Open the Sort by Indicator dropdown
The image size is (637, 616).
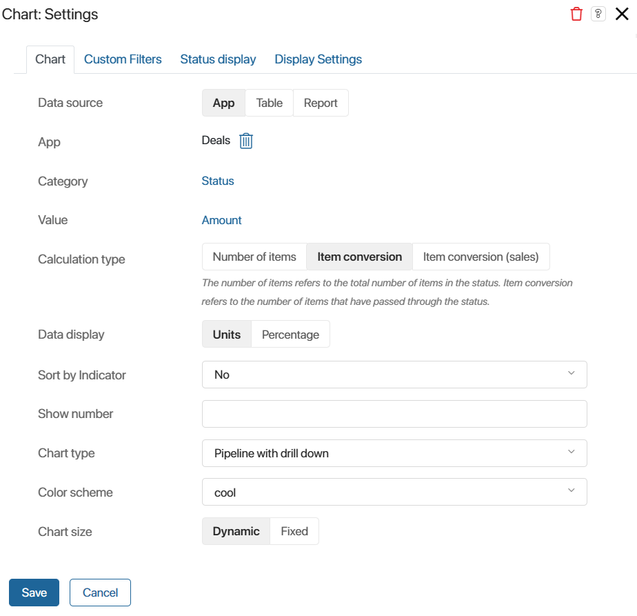(394, 375)
